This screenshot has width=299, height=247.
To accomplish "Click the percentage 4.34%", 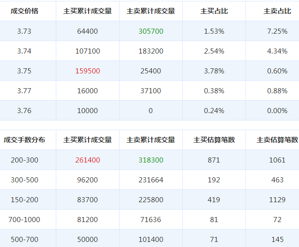I will [277, 51].
